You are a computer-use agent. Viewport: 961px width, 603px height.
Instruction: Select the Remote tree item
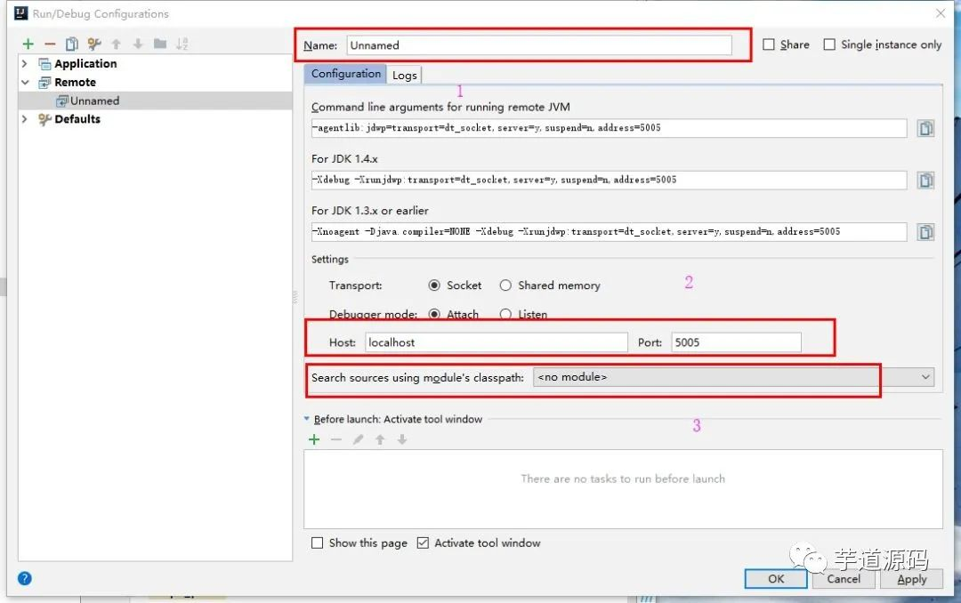coord(75,82)
